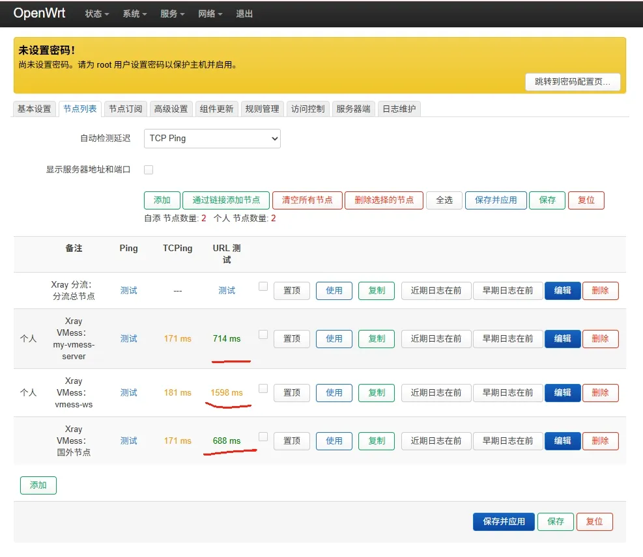Toggle 显示服务器地址和端口 checkbox
643x557 pixels.
tap(149, 170)
